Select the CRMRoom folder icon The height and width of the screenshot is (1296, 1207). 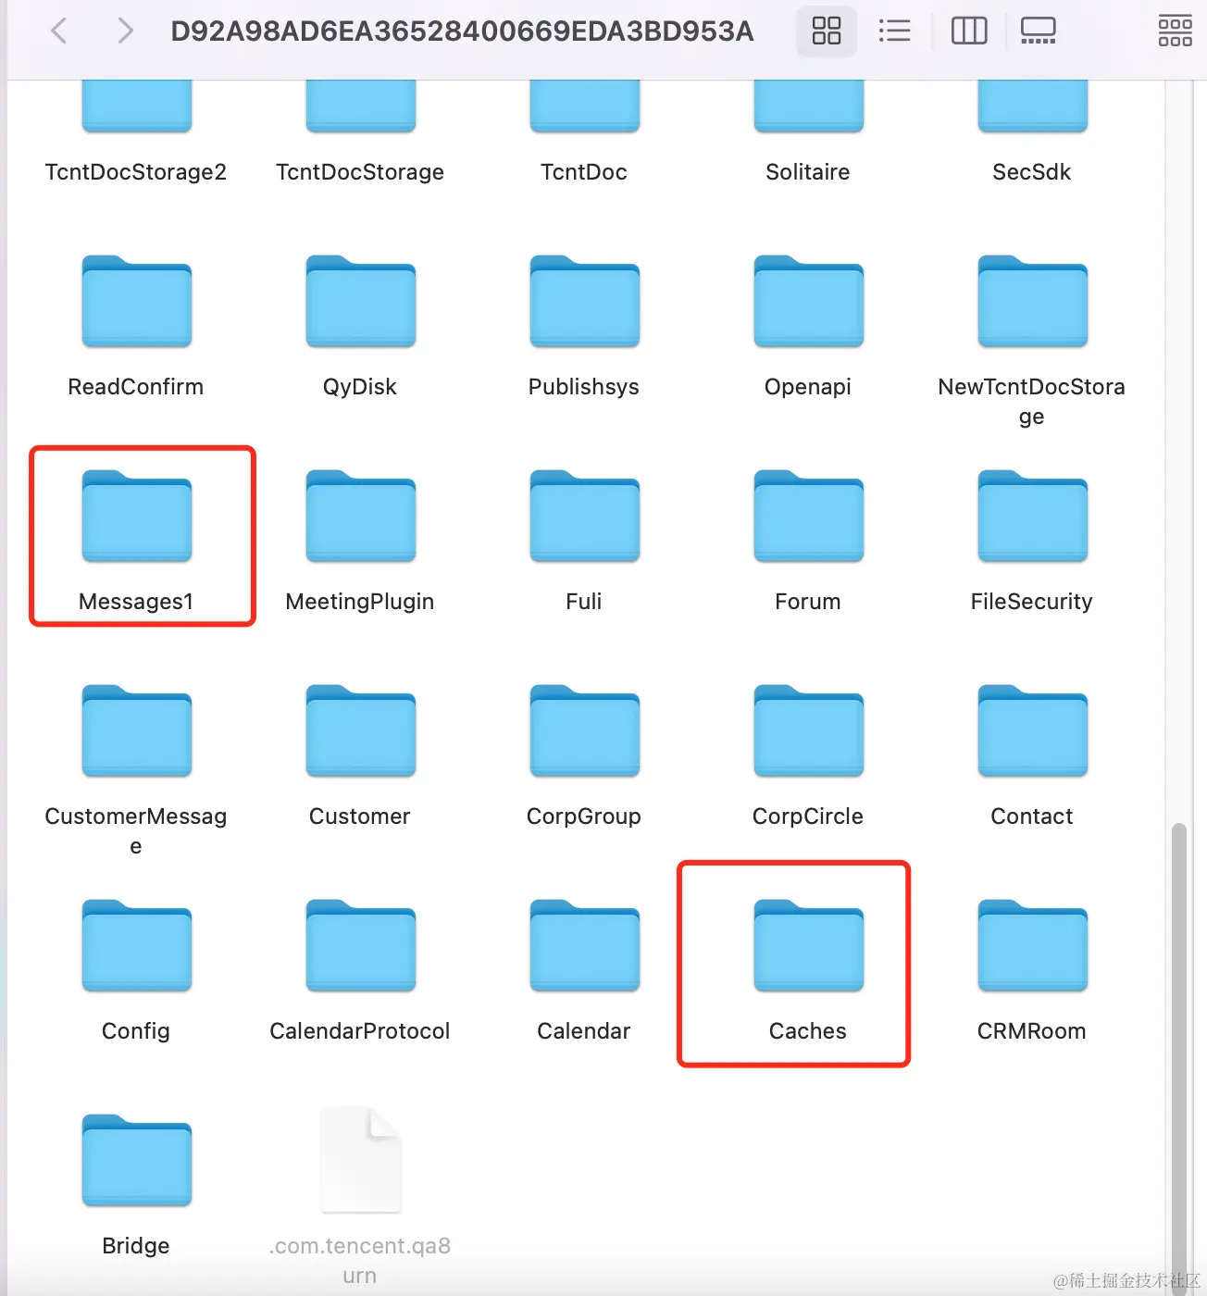(x=1032, y=945)
